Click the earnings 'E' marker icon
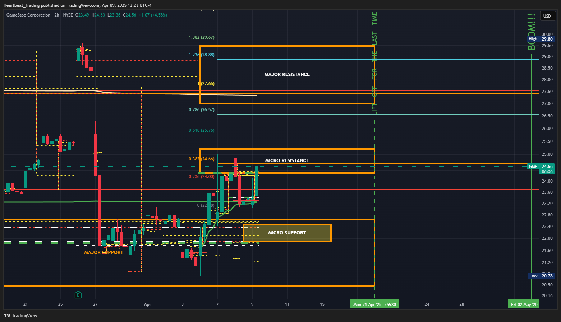 tap(78, 295)
